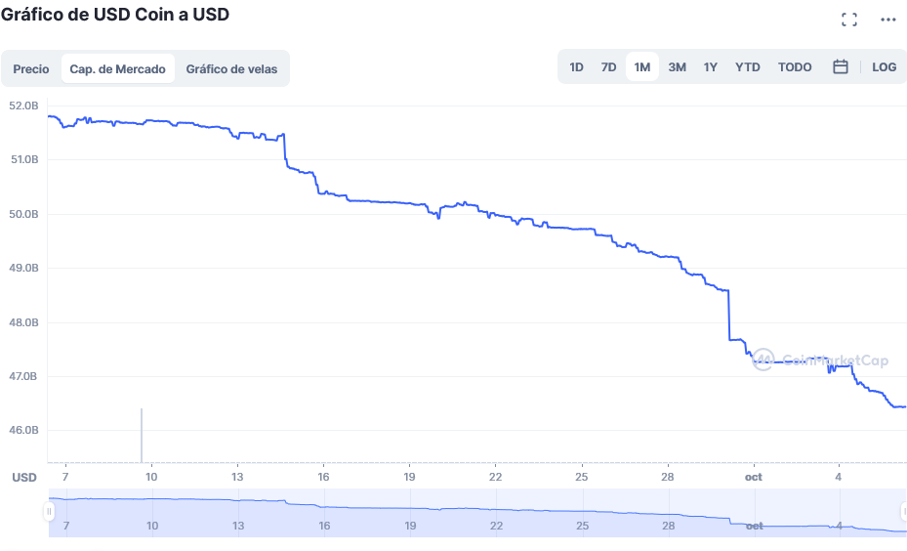Switch chart to 3M range

pos(677,67)
